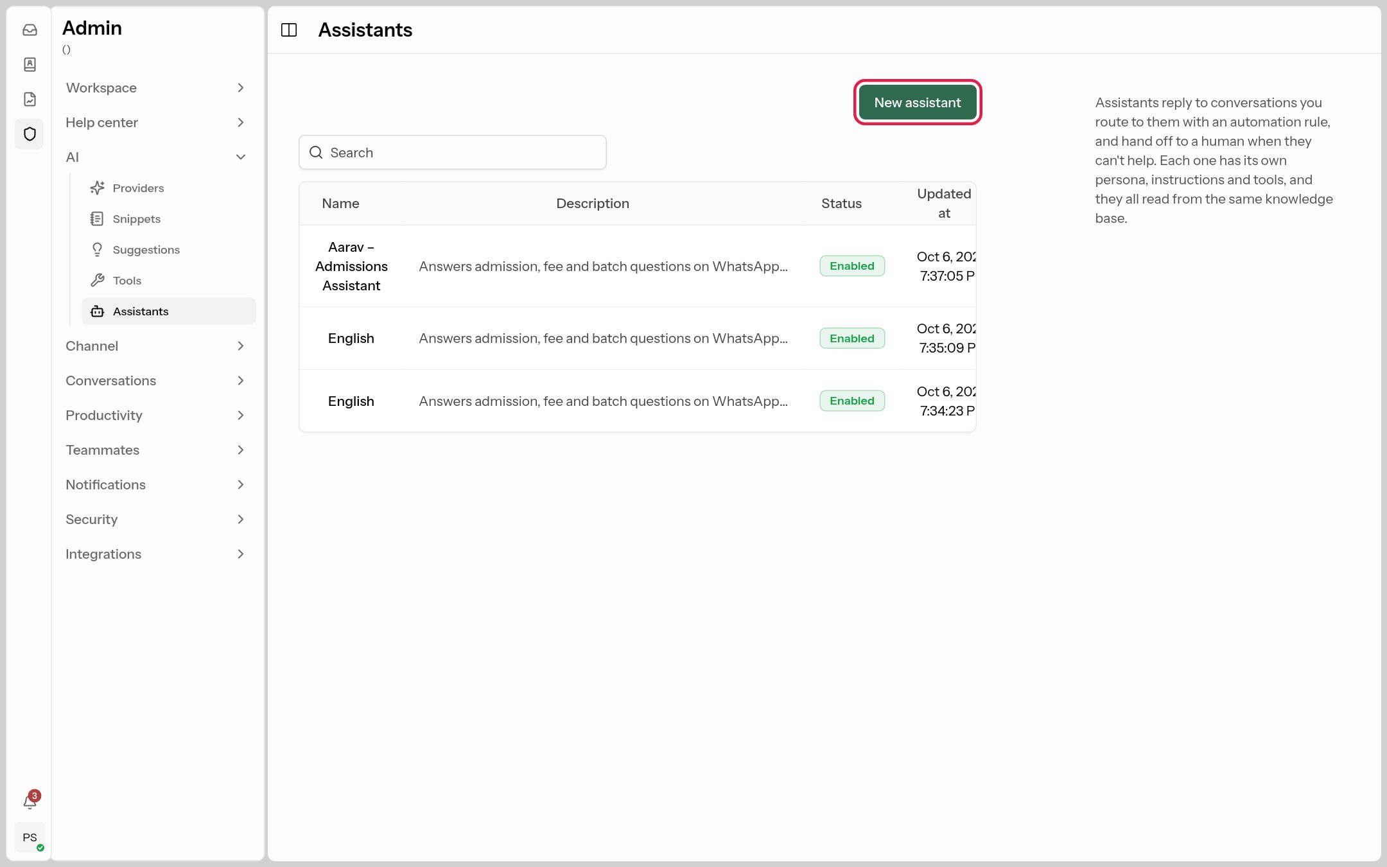Expand the Notifications section
The height and width of the screenshot is (867, 1387).
pyautogui.click(x=155, y=484)
